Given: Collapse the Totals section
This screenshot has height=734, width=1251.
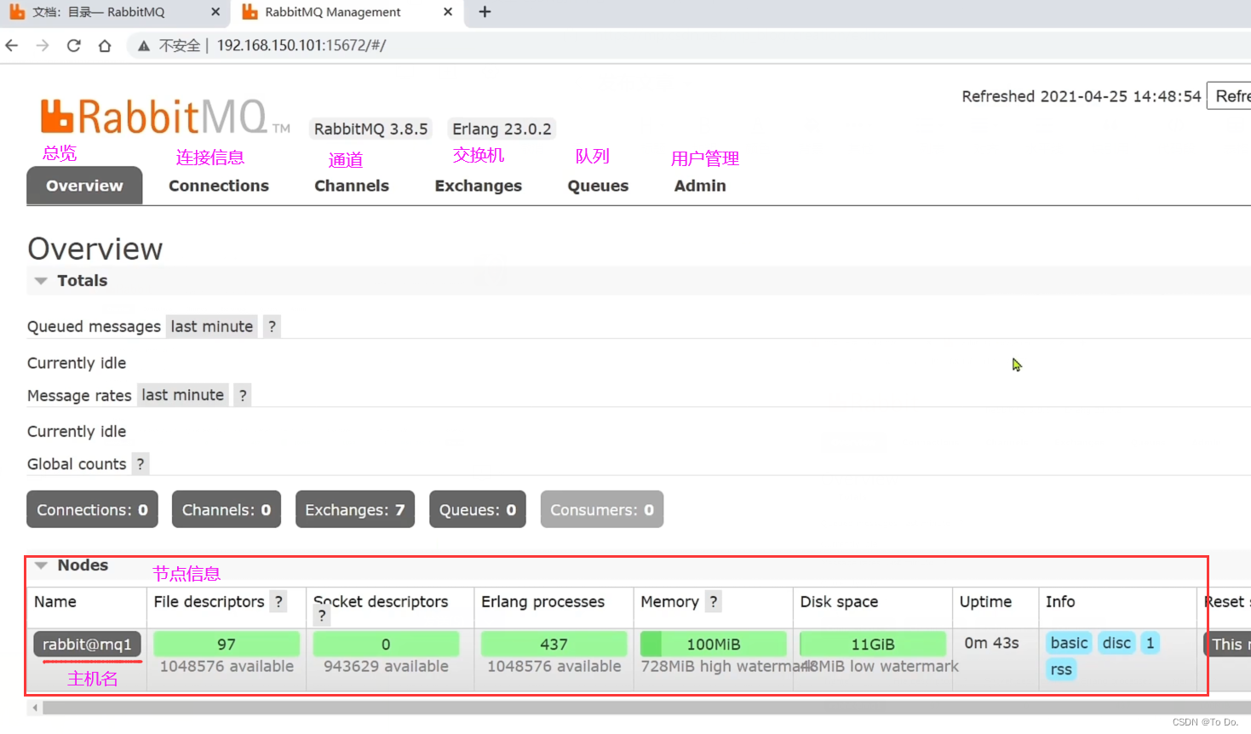Looking at the screenshot, I should pyautogui.click(x=41, y=280).
